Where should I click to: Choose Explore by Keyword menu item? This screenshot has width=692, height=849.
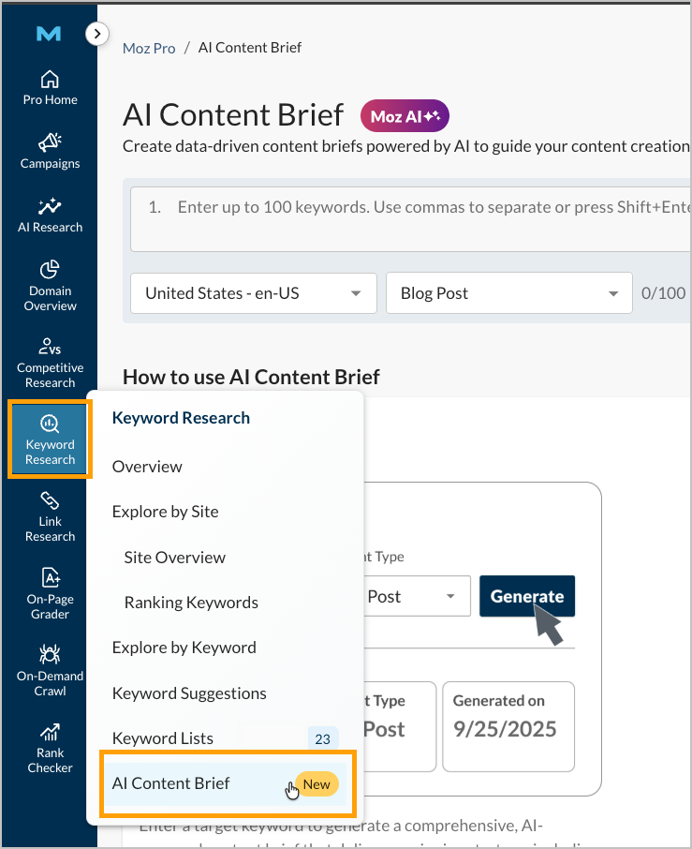[184, 648]
